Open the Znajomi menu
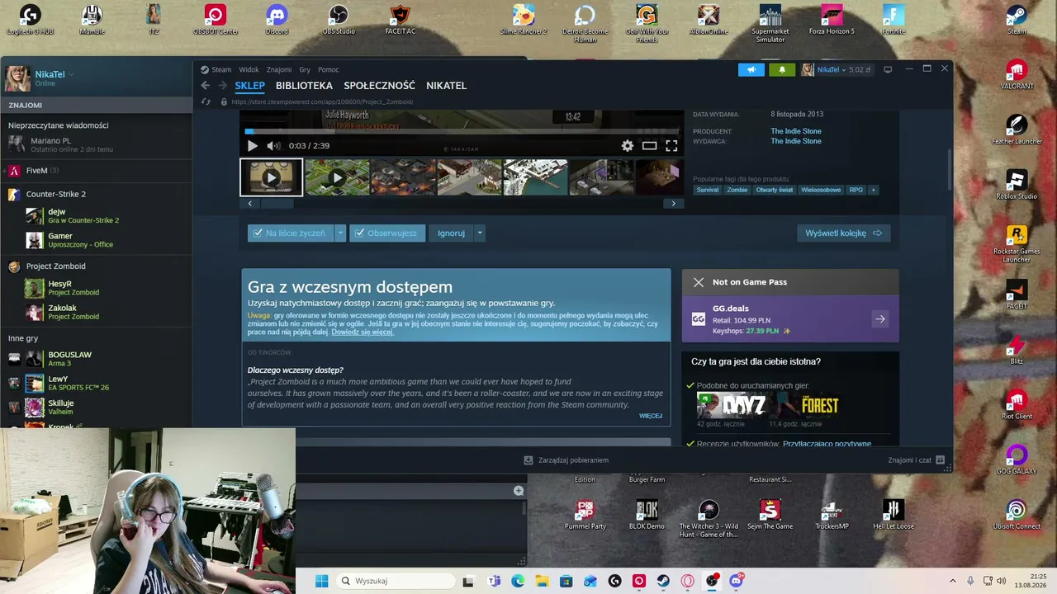 coord(279,69)
